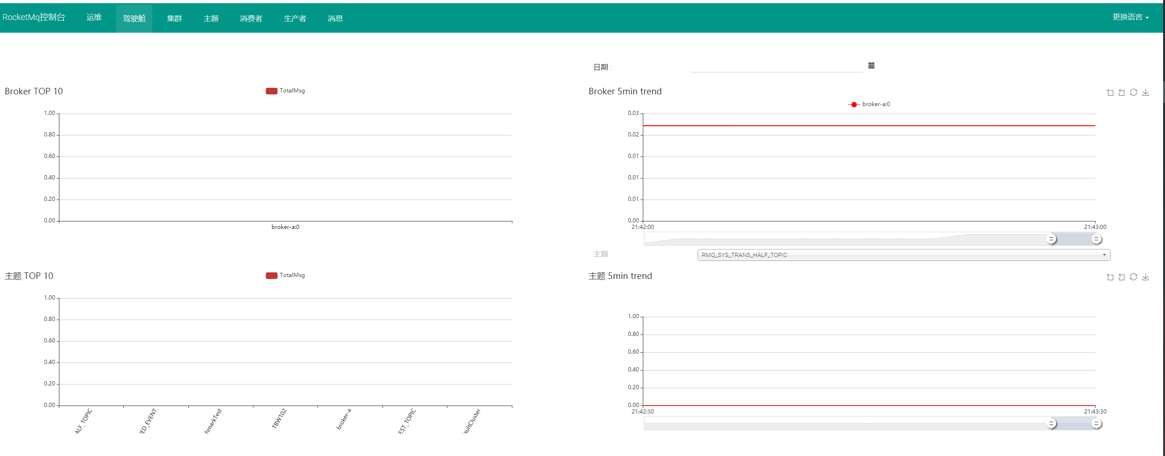Toggle broker-a:0 legend in Broker trend
Image resolution: width=1165 pixels, height=456 pixels.
pyautogui.click(x=869, y=104)
